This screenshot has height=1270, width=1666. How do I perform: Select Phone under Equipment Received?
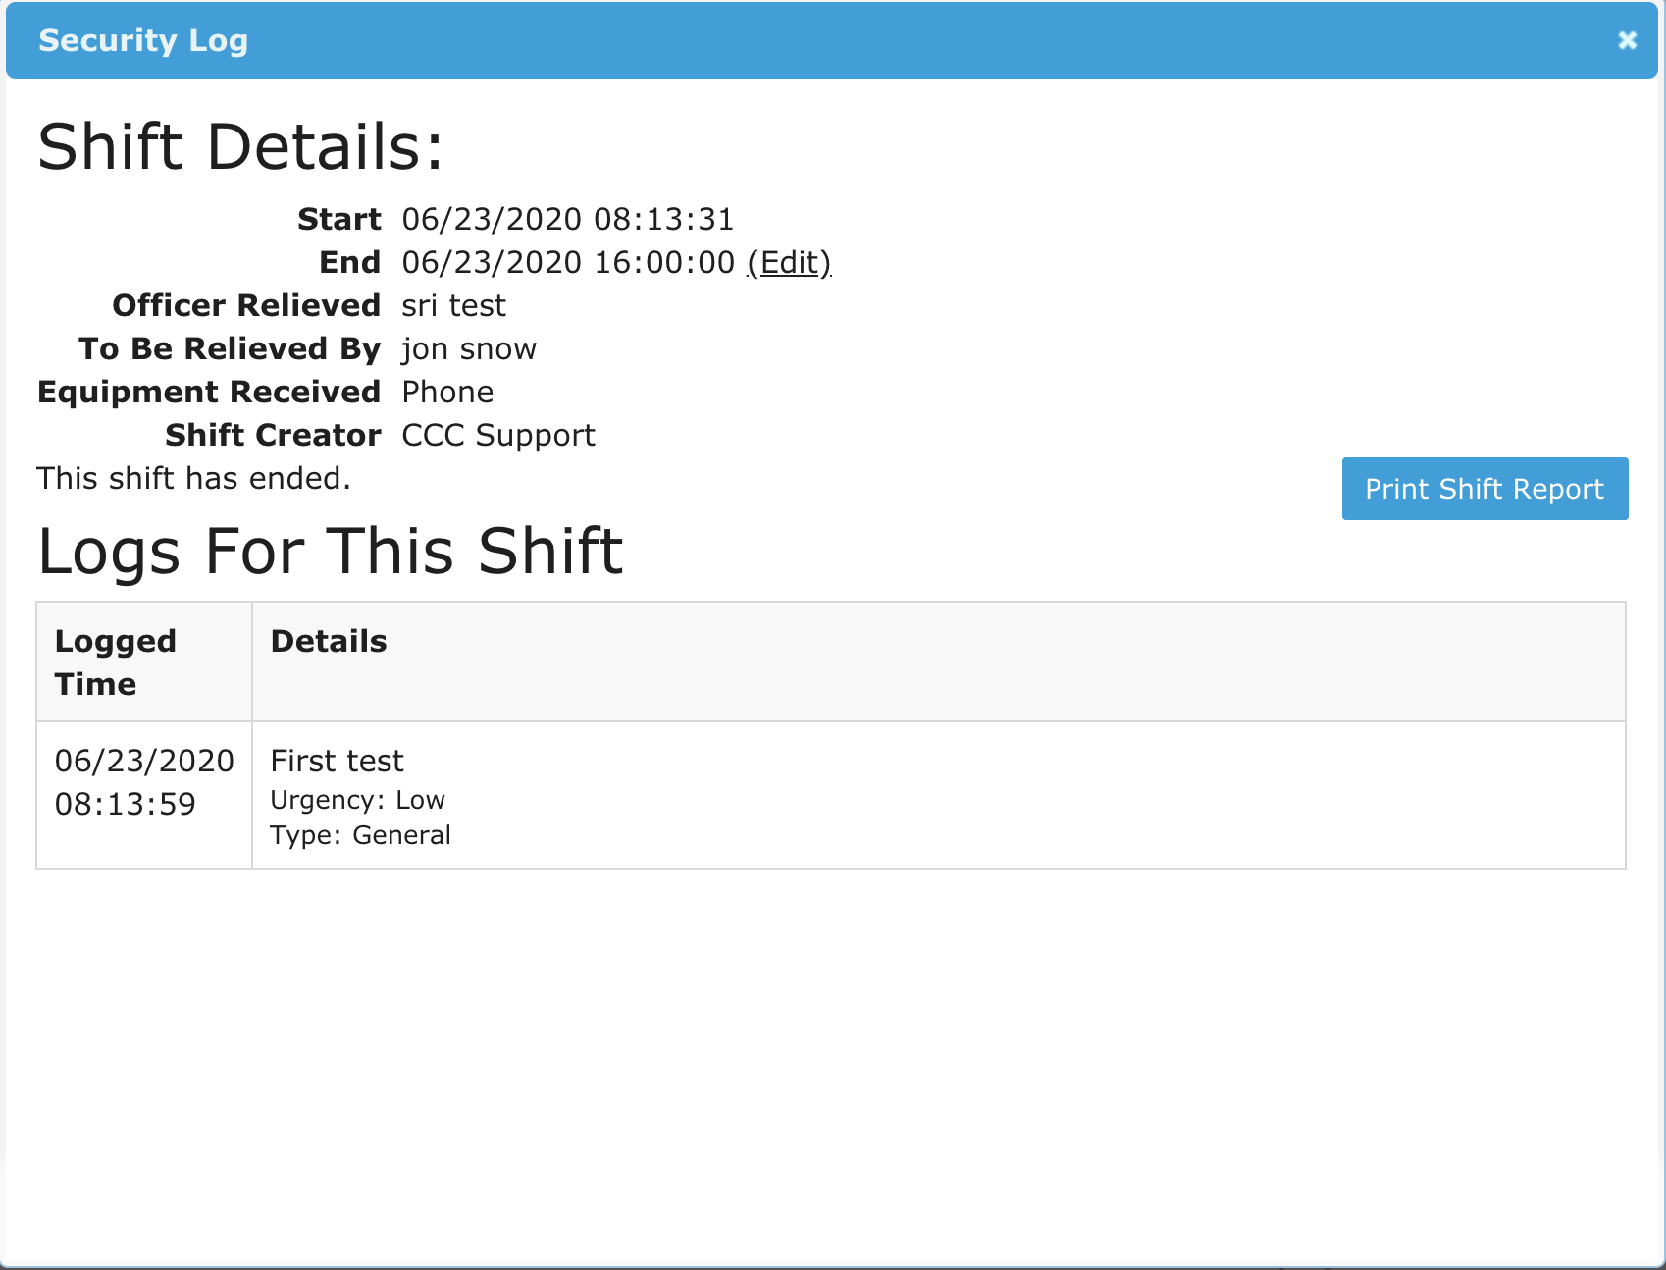click(x=446, y=392)
